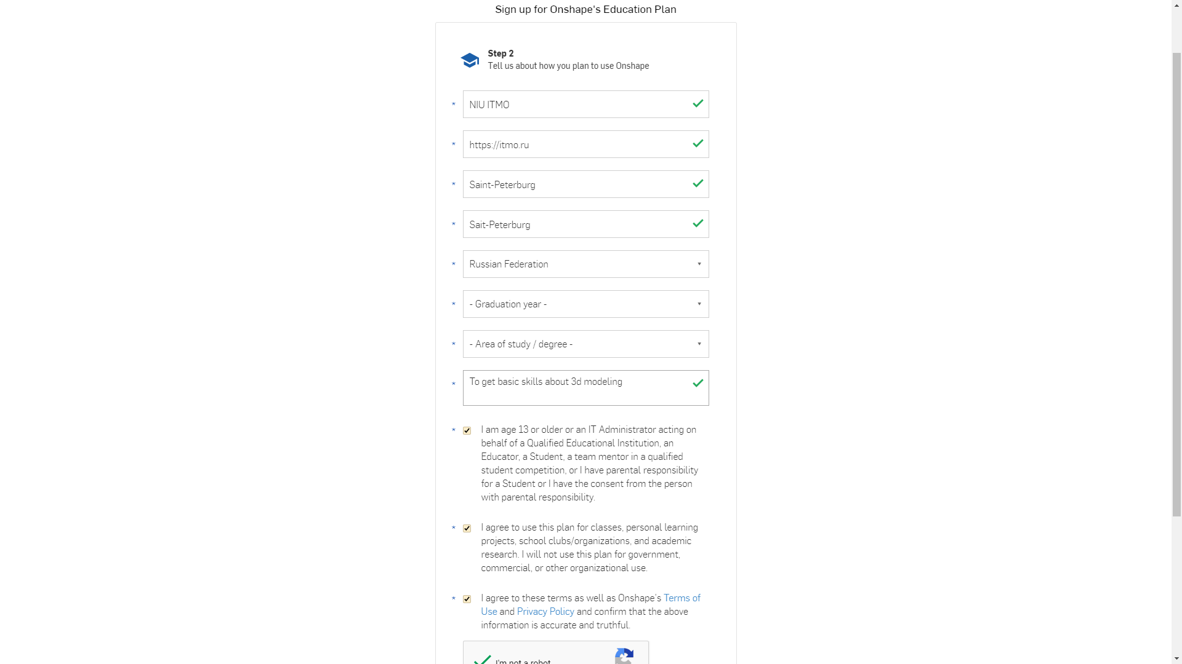Image resolution: width=1182 pixels, height=664 pixels.
Task: Click the green checkmark in Sait-Peterburg field
Action: [x=698, y=223]
